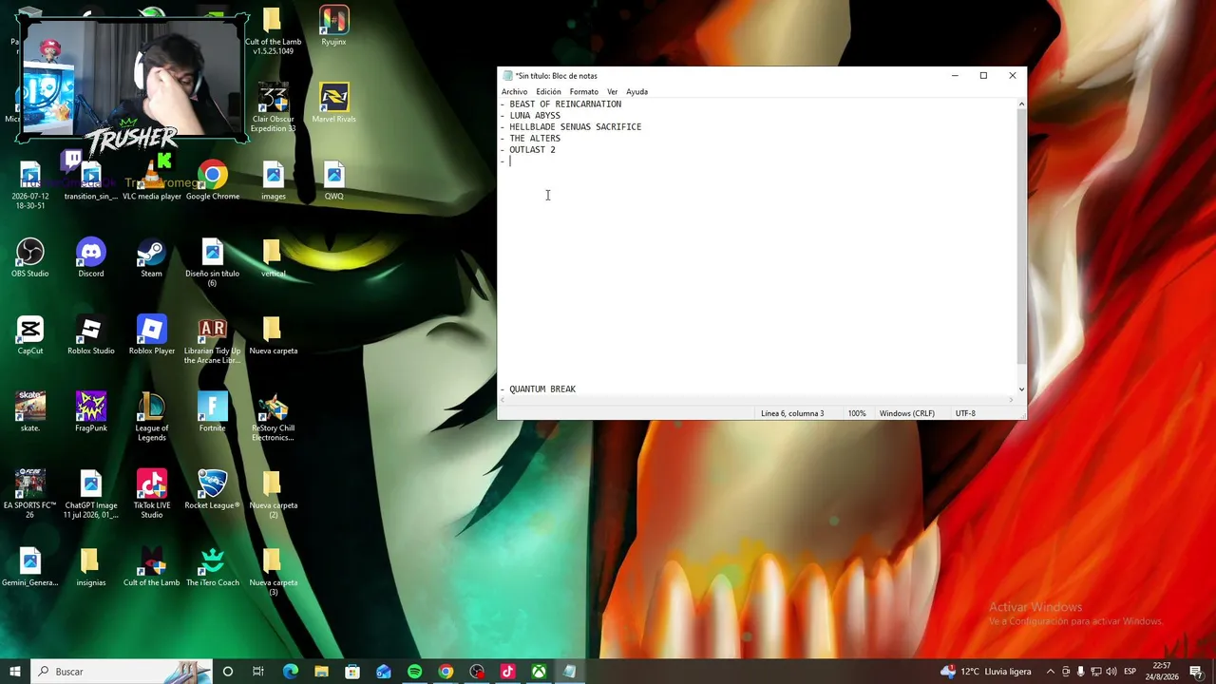Select the ChatGPT Image file icon
The image size is (1216, 684).
[x=91, y=495]
